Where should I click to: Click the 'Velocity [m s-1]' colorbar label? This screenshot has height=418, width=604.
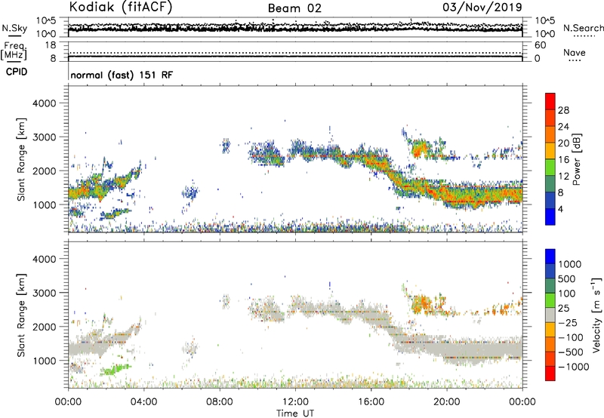coord(596,315)
